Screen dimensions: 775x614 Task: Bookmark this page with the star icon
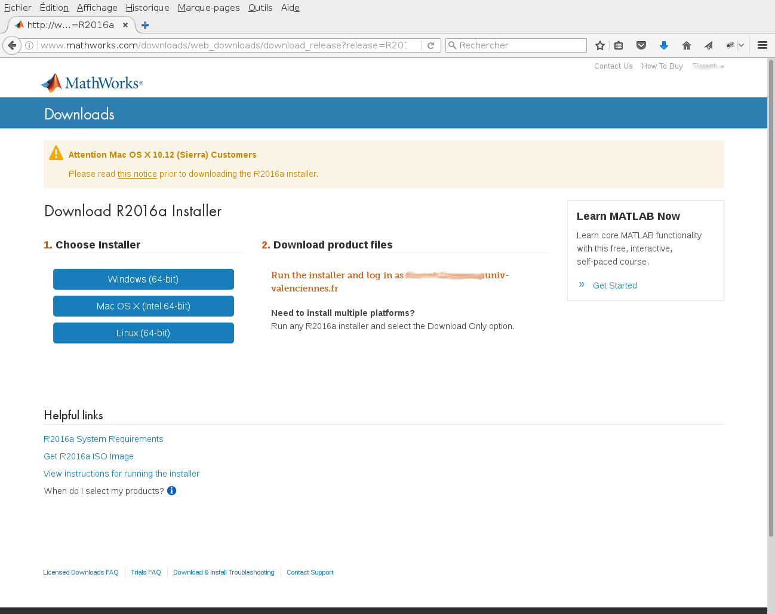(x=600, y=45)
